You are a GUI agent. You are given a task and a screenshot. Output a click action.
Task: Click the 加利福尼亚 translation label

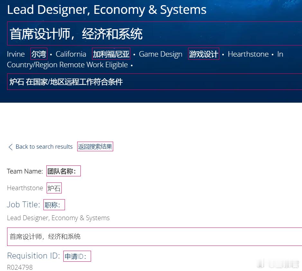coord(111,54)
